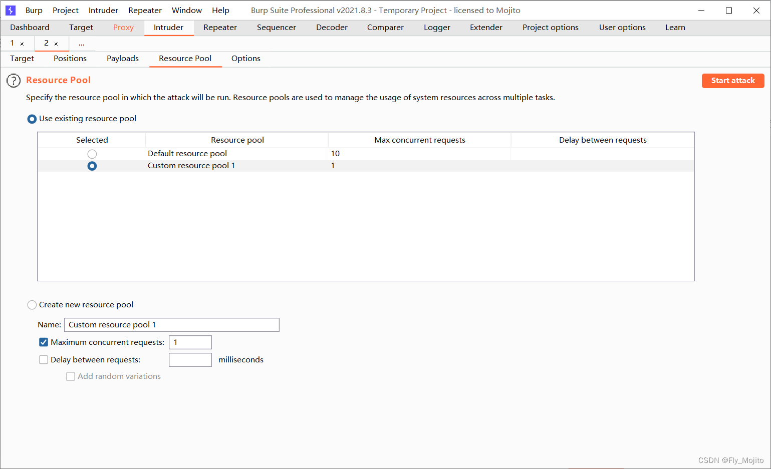The image size is (771, 469).
Task: Select the Default resource pool radio button
Action: 92,154
